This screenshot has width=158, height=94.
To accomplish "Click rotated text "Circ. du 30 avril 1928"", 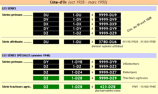I will 139,24.
